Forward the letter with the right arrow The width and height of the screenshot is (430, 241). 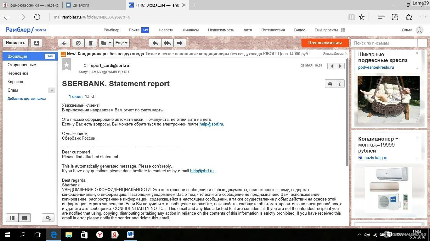(180, 43)
